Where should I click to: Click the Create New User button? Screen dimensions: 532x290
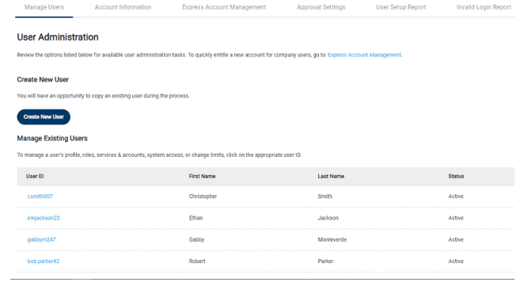(44, 116)
